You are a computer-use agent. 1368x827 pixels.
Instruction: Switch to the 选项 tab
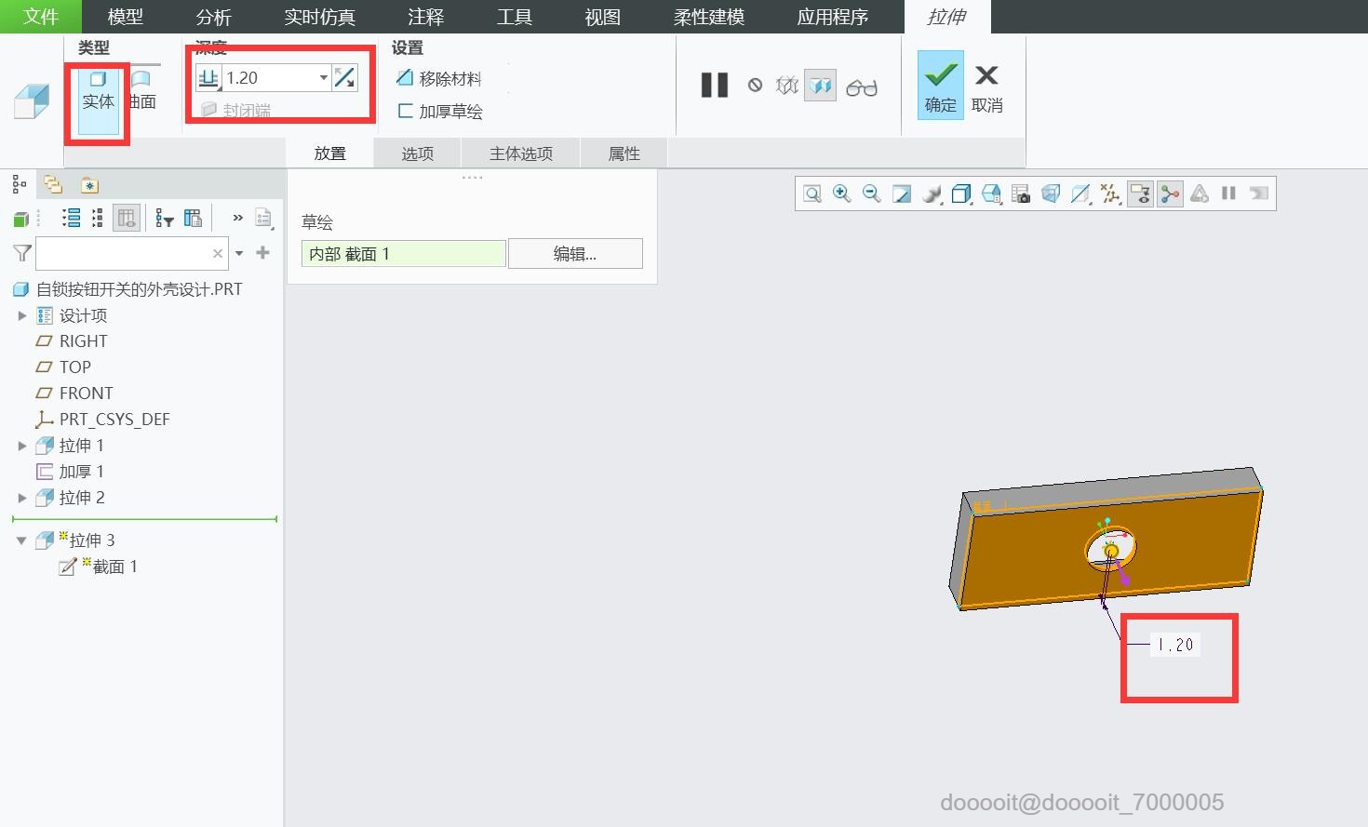[416, 153]
